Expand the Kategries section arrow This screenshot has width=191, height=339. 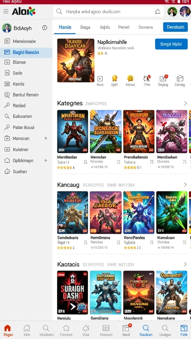click(185, 103)
